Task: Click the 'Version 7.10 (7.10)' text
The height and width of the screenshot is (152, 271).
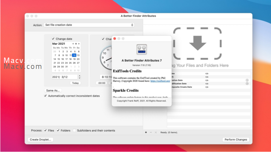Action: point(141,65)
